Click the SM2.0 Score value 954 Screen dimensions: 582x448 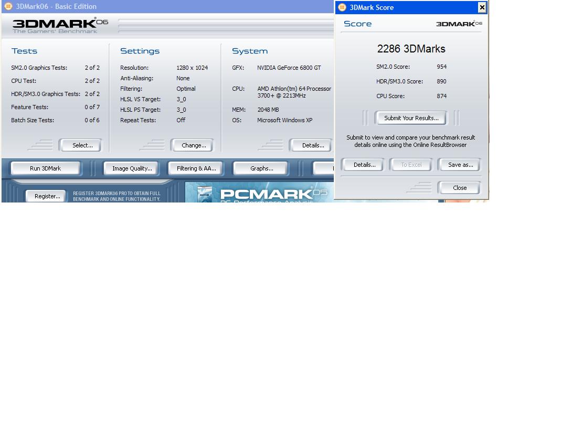[441, 67]
